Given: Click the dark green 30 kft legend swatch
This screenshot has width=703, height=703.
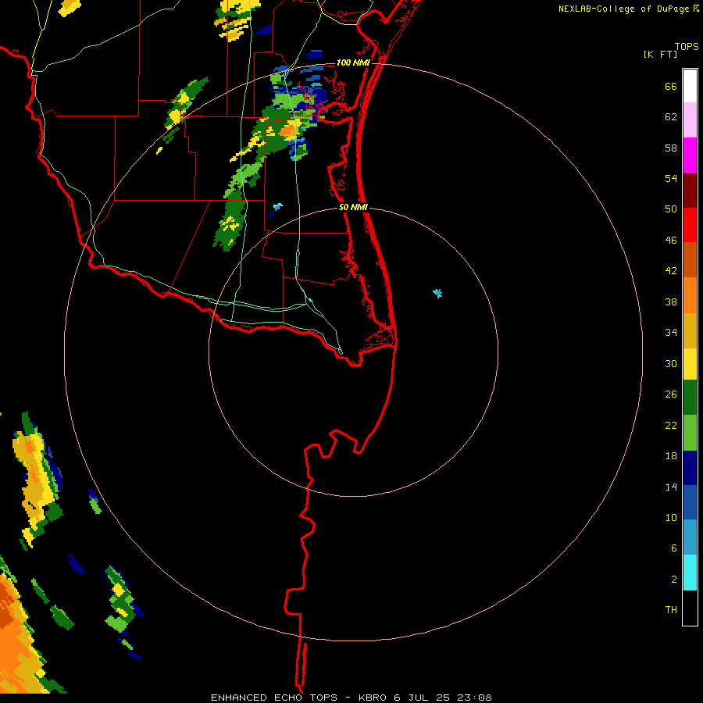Looking at the screenshot, I should (x=690, y=398).
